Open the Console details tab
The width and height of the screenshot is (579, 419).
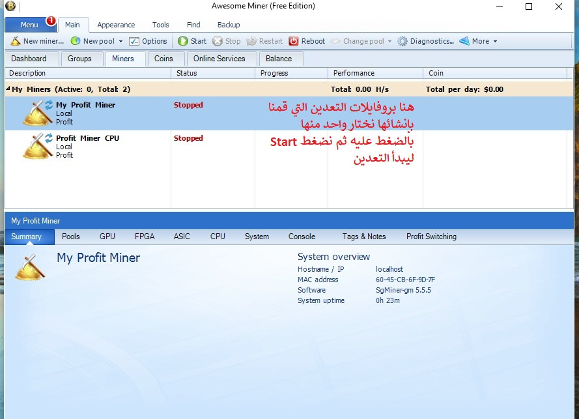coord(302,237)
